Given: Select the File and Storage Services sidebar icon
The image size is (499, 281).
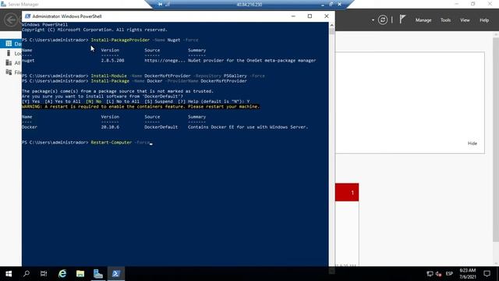Looking at the screenshot, I should coord(9,73).
